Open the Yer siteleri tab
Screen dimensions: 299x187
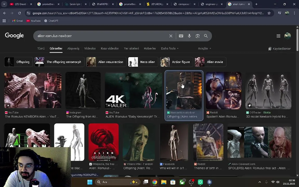[x=131, y=49]
